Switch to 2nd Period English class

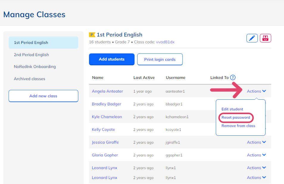point(31,55)
